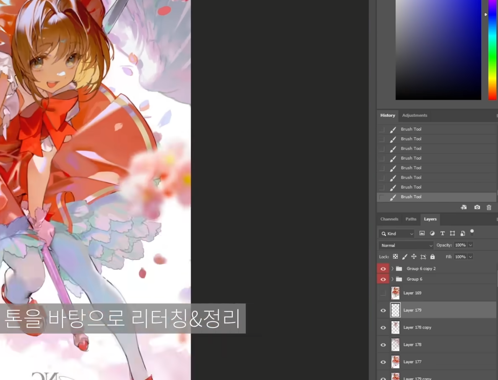Toggle layer filtering on/off switch
Image resolution: width=498 pixels, height=380 pixels.
472,233
